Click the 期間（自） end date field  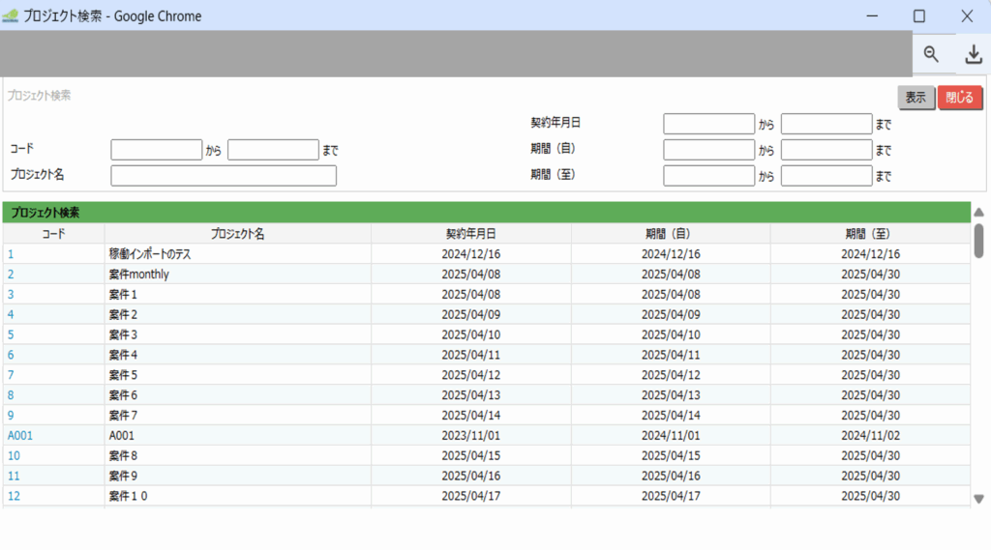click(826, 150)
